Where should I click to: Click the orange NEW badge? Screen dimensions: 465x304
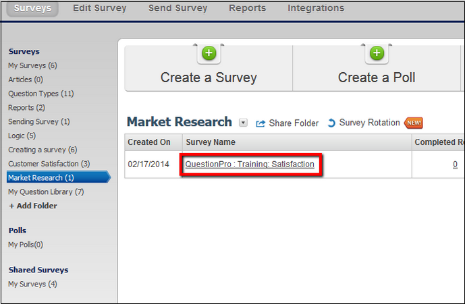(413, 123)
